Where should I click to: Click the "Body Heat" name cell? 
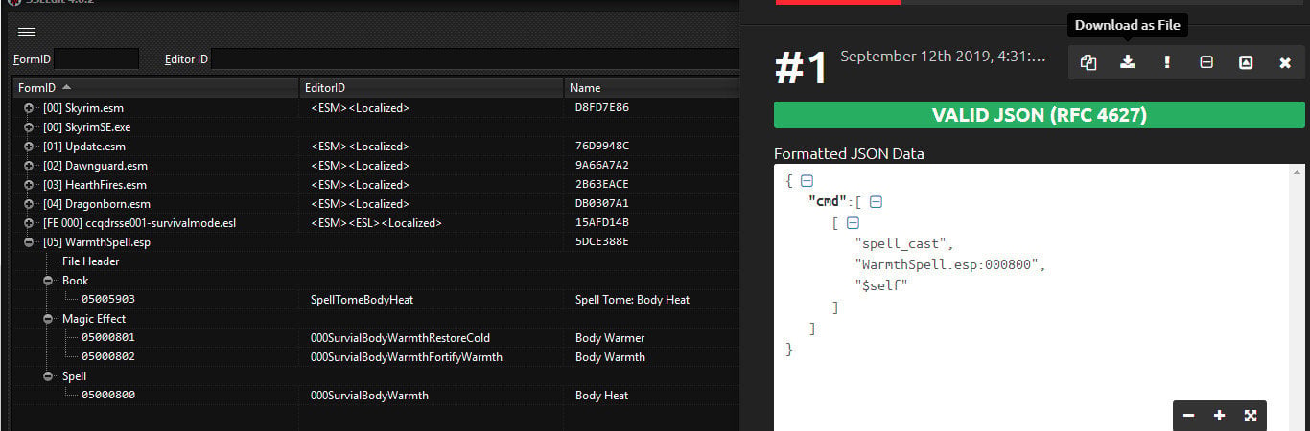pyautogui.click(x=601, y=396)
